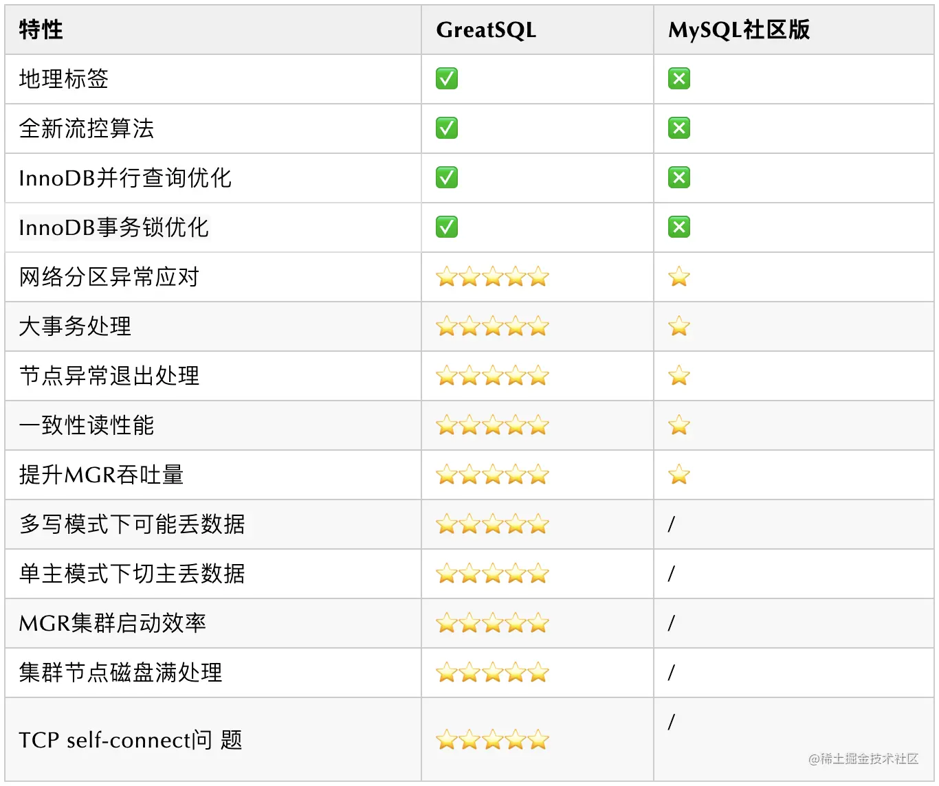Image resolution: width=939 pixels, height=786 pixels.
Task: Click the five-star rating for 网络分区异常应对
Action: click(x=492, y=277)
